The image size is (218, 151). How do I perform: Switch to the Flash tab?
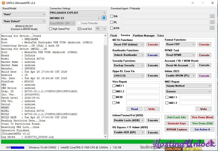pyautogui.click(x=114, y=36)
